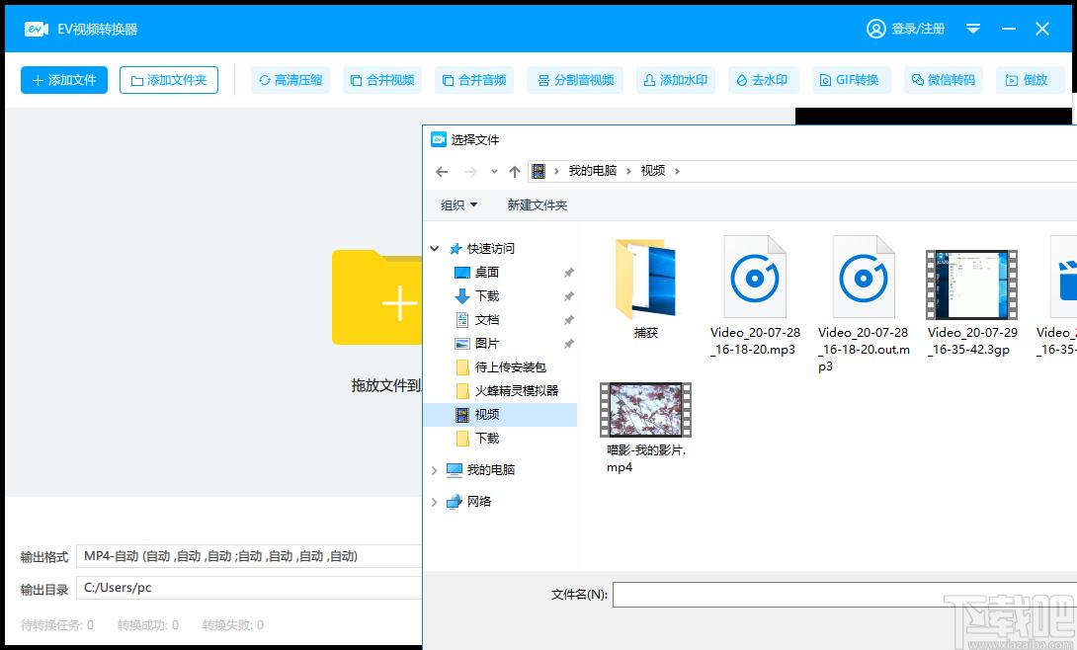This screenshot has width=1077, height=650.
Task: Click the 选择文件 dialog title icon
Action: (x=439, y=140)
